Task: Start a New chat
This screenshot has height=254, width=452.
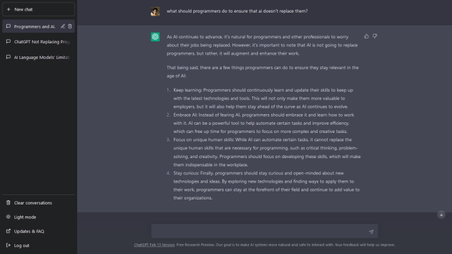Action: coord(38,9)
